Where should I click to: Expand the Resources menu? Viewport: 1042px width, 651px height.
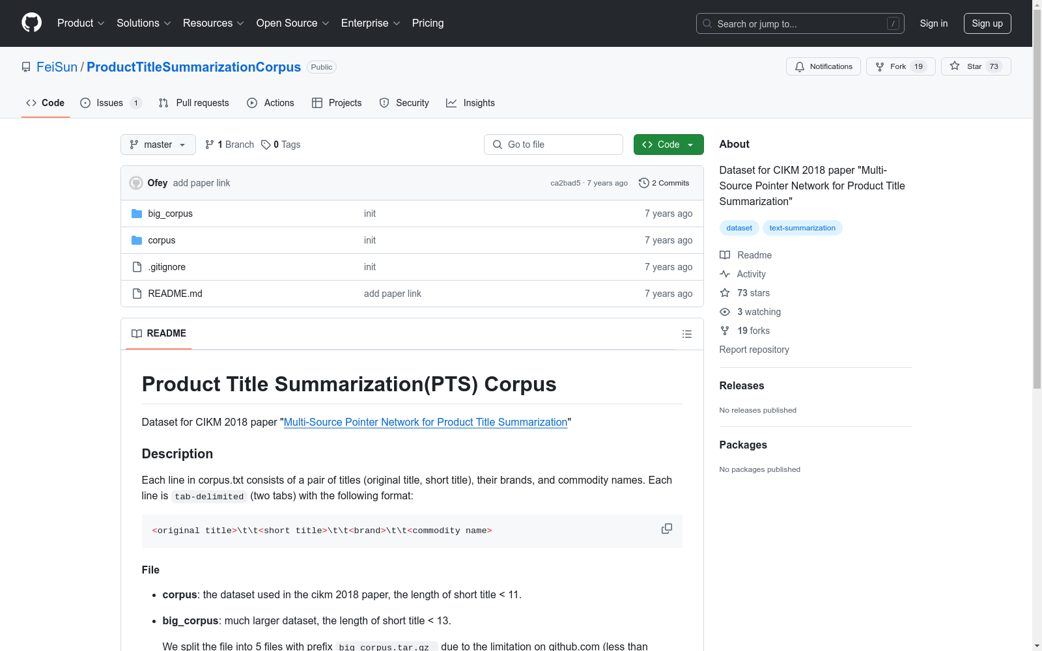(x=214, y=23)
